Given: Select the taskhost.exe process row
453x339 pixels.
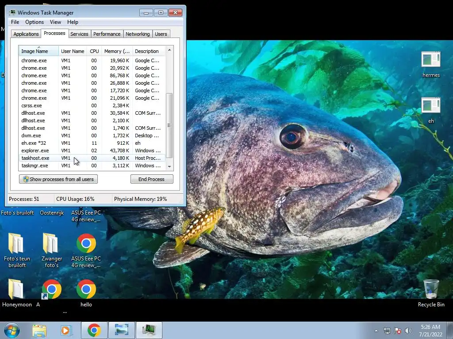Looking at the screenshot, I should coord(92,158).
